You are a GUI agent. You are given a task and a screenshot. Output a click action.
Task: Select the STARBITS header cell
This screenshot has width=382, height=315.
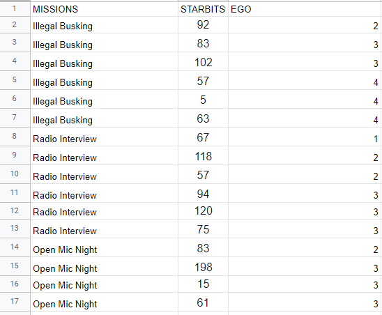point(203,9)
